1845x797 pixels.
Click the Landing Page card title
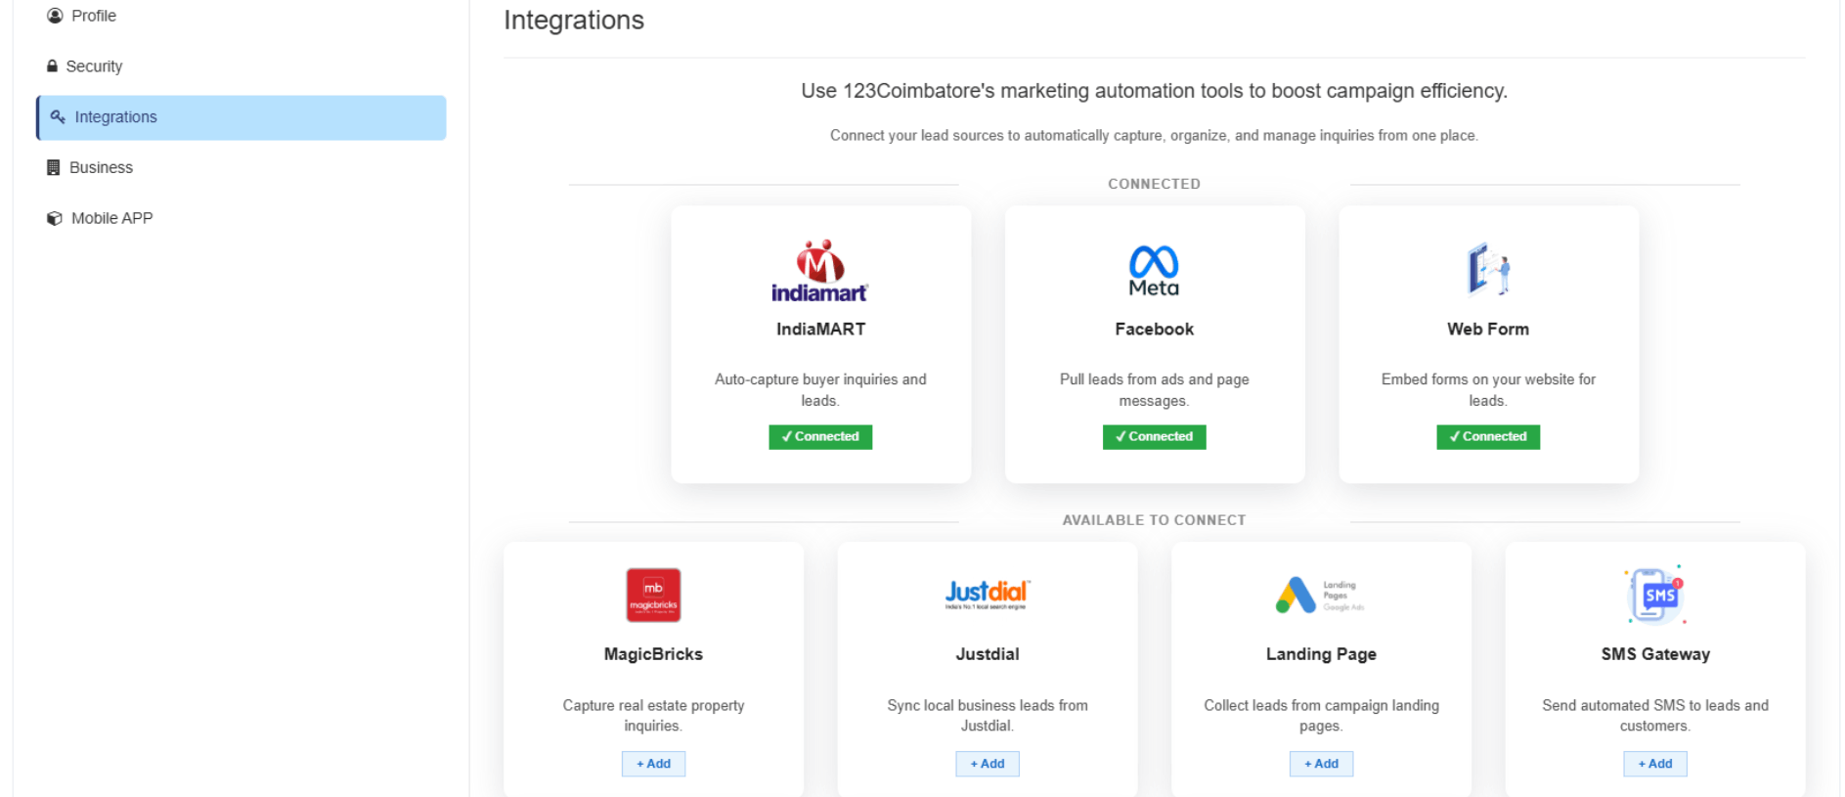[x=1321, y=654]
